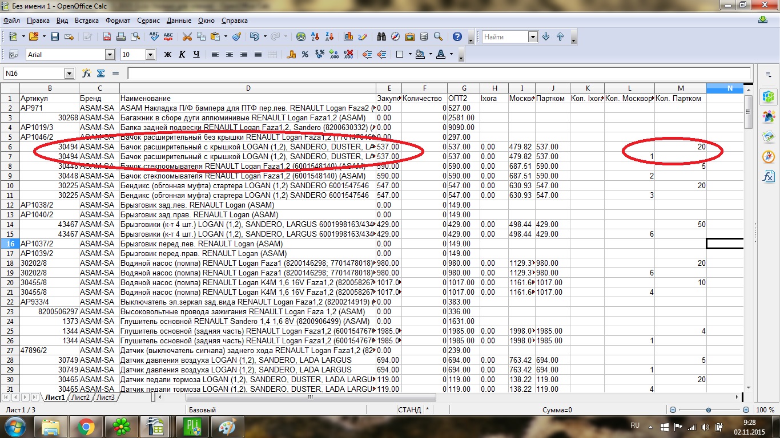Open Data Sources
Viewport: 780px width, 438px height.
pyautogui.click(x=424, y=36)
